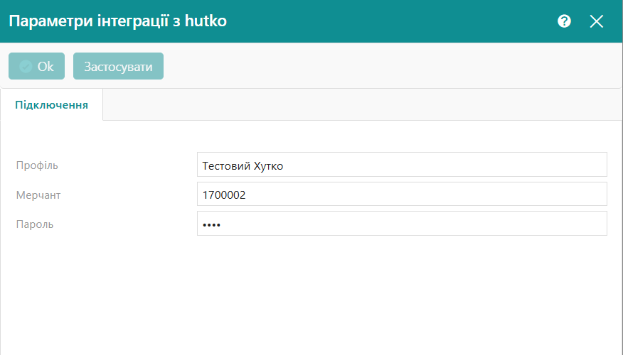Click empty toolbar area right of Застосувати
Image resolution: width=623 pixels, height=355 pixels.
pyautogui.click(x=391, y=66)
